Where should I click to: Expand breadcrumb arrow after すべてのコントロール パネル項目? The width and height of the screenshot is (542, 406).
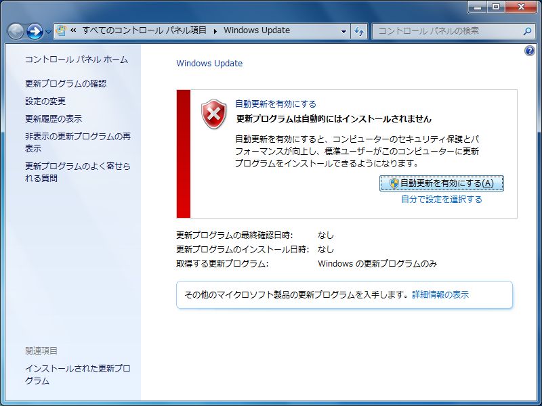[215, 31]
